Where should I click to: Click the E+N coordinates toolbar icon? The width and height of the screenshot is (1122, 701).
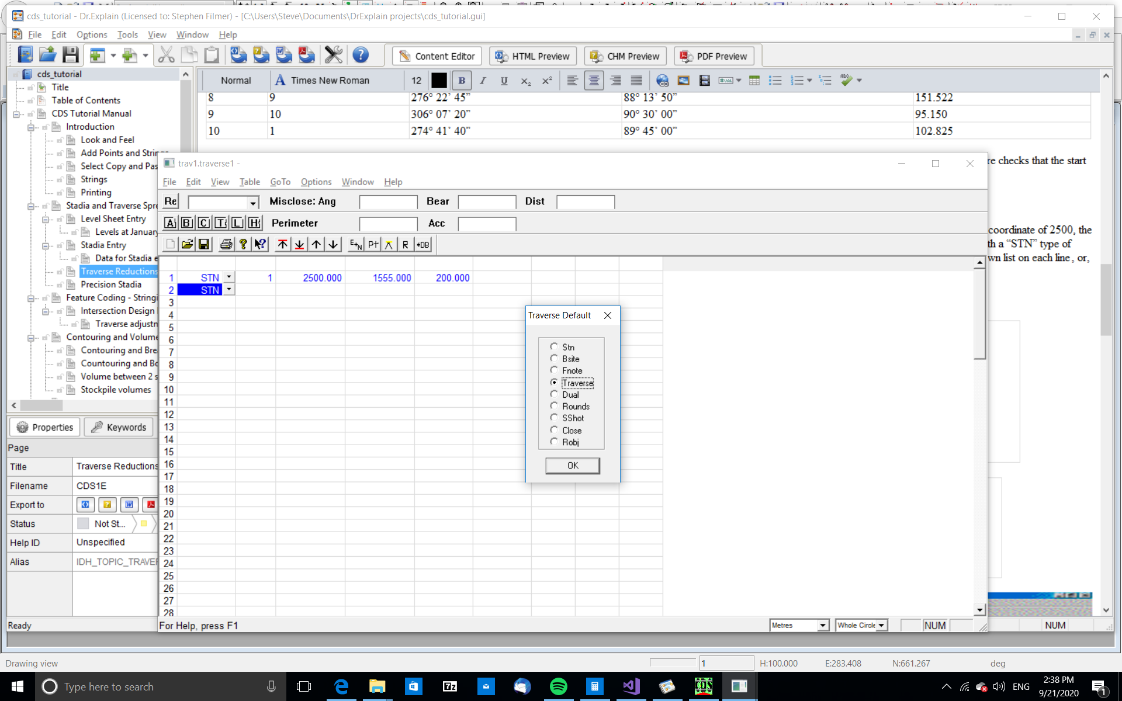(355, 244)
